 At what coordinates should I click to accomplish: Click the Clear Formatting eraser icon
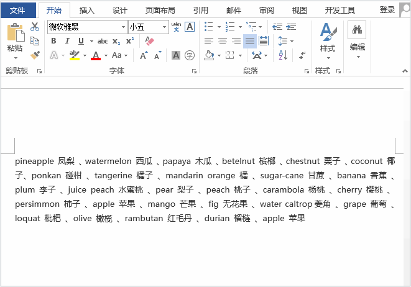click(149, 41)
